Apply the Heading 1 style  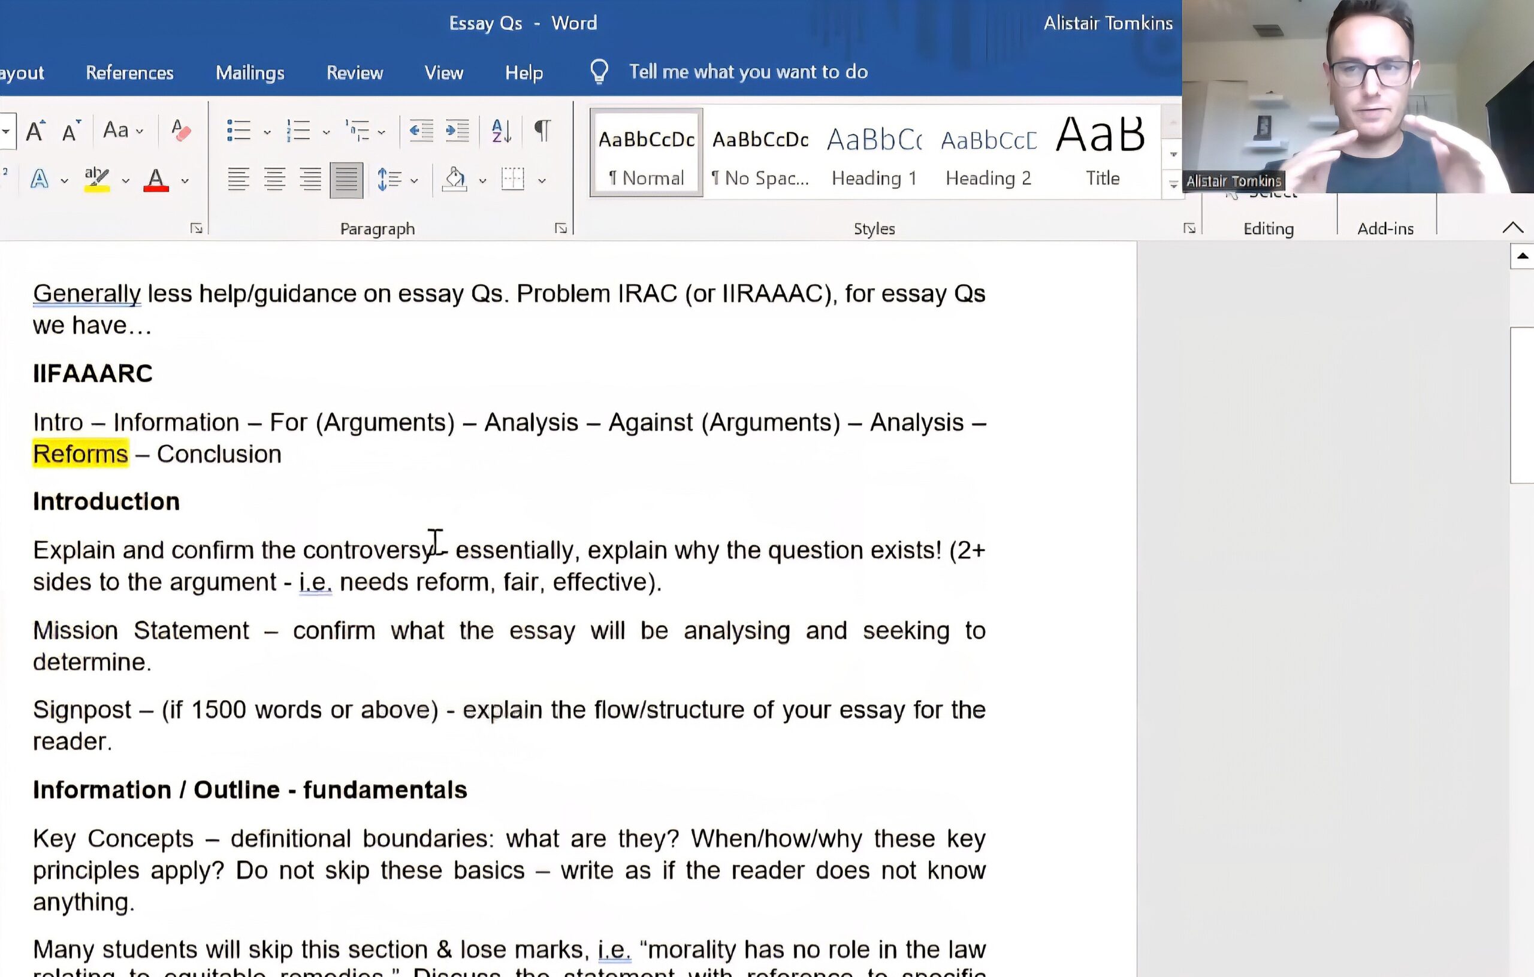tap(874, 153)
